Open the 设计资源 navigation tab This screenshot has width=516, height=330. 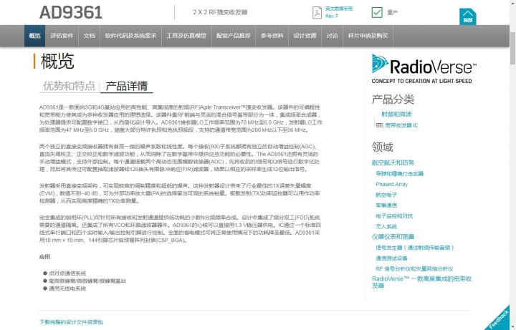pyautogui.click(x=305, y=36)
